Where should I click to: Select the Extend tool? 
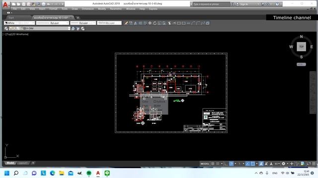pyautogui.click(x=174, y=23)
